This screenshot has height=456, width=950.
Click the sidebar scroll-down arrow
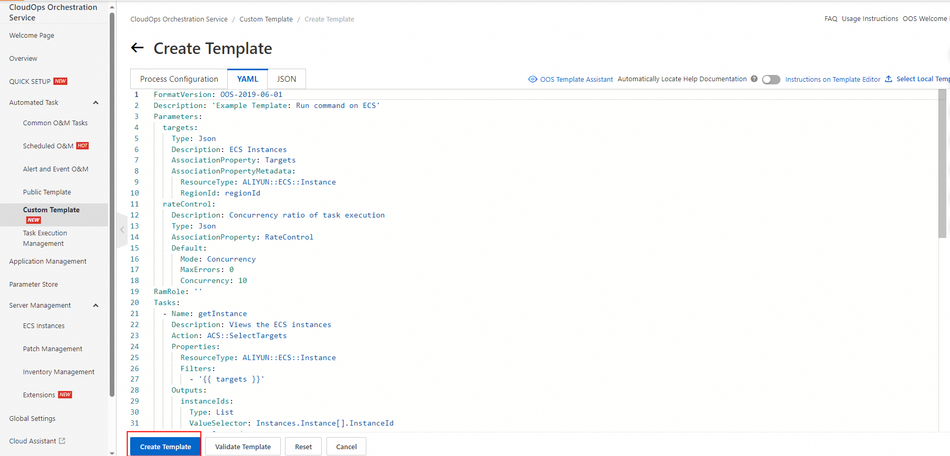tap(112, 452)
